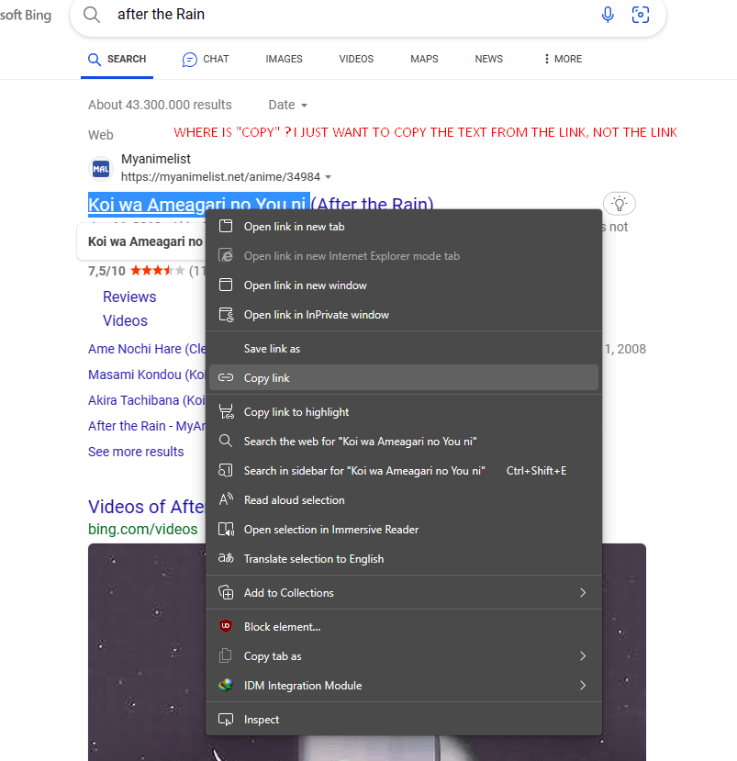Switch to the MAPS tab

coord(424,59)
